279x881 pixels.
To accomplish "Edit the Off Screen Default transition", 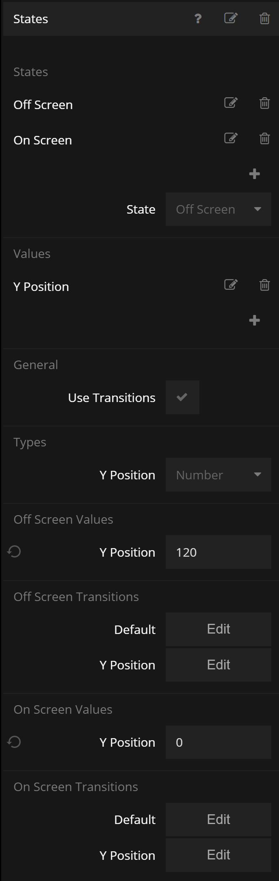I will tap(218, 629).
